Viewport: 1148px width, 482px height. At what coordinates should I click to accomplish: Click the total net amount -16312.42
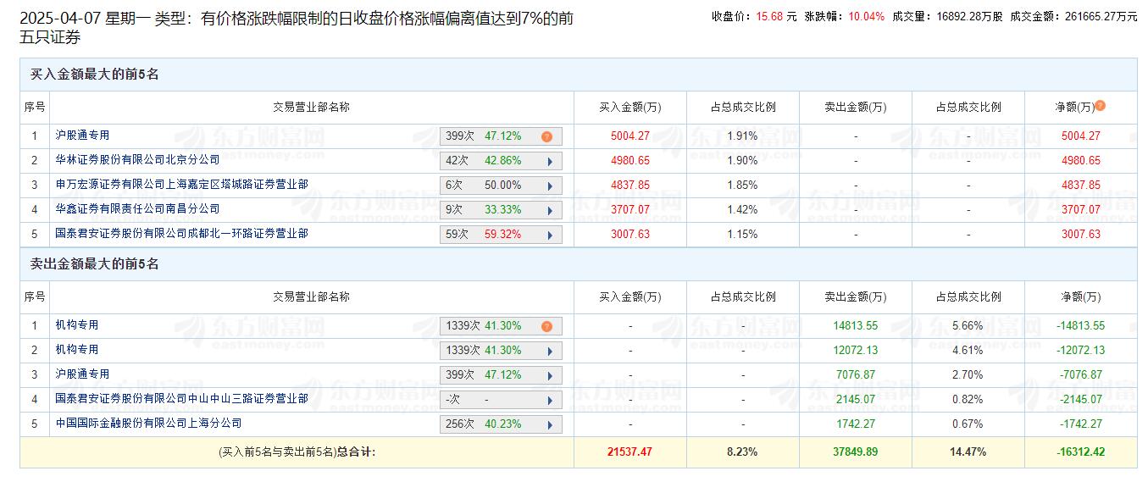pyautogui.click(x=1080, y=452)
